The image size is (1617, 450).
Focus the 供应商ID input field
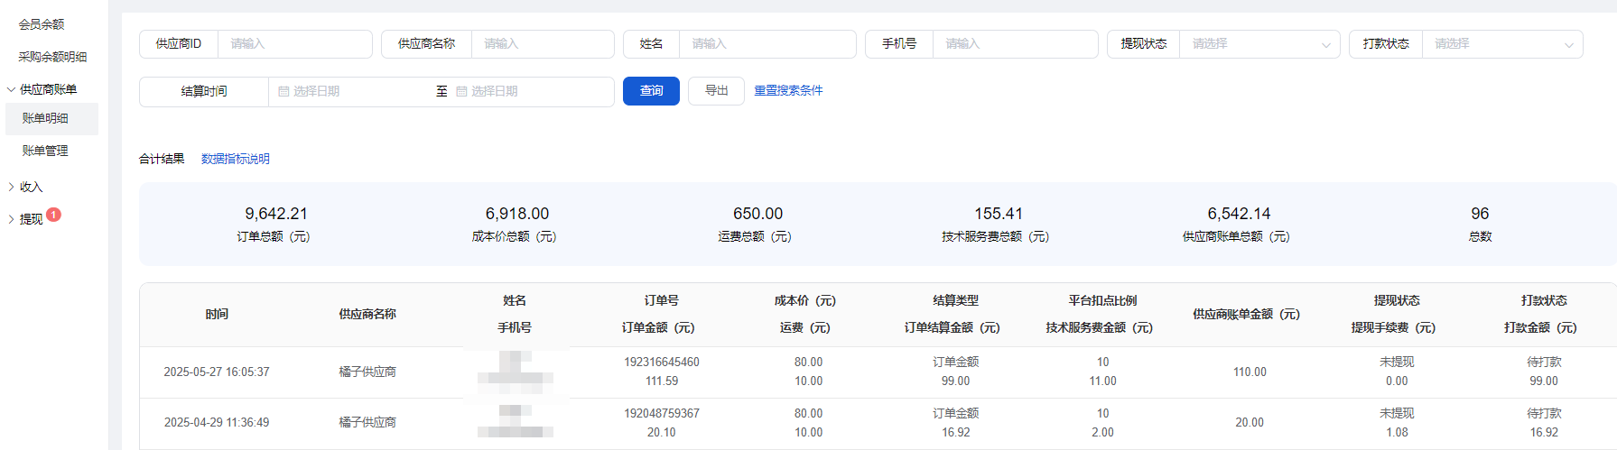(293, 44)
